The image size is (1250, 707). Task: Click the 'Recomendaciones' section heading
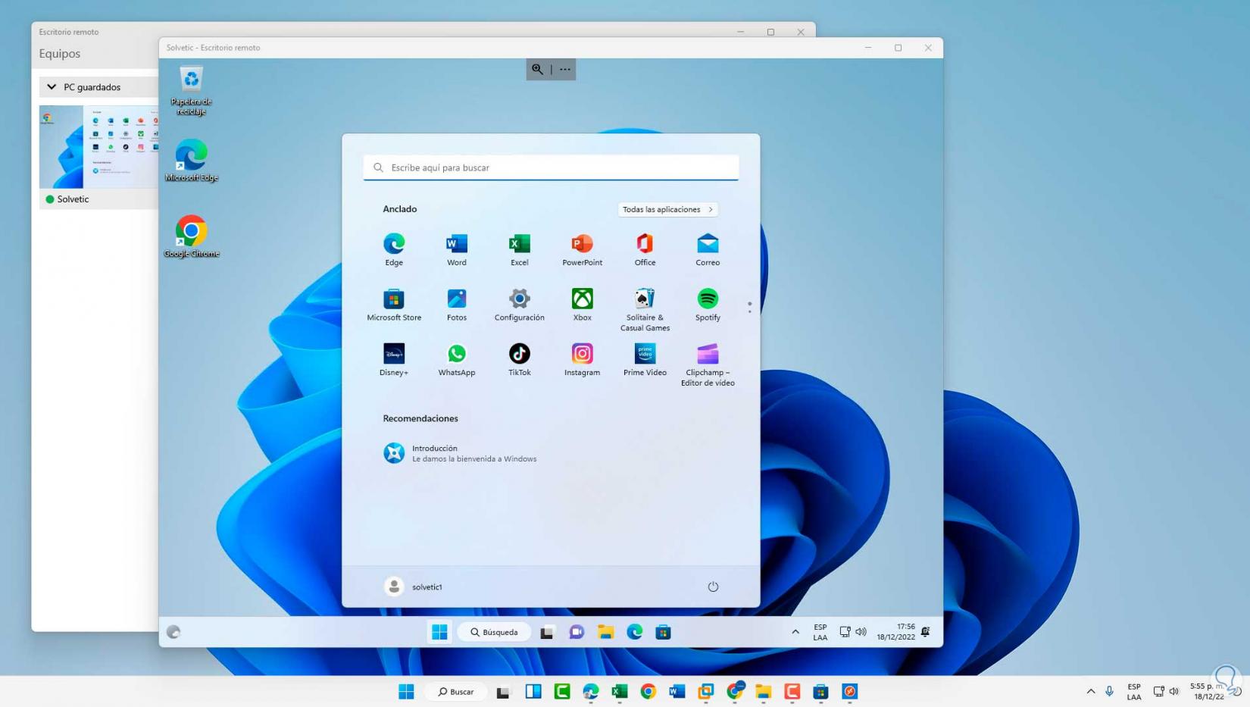coord(420,418)
